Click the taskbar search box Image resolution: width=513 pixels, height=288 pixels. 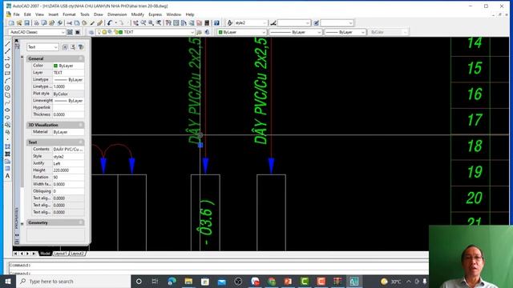click(73, 281)
